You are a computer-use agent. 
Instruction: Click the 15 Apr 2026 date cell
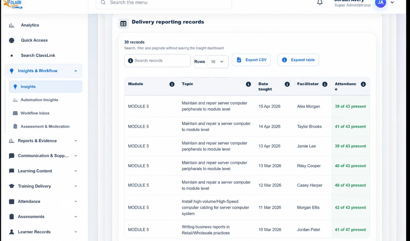tap(269, 107)
